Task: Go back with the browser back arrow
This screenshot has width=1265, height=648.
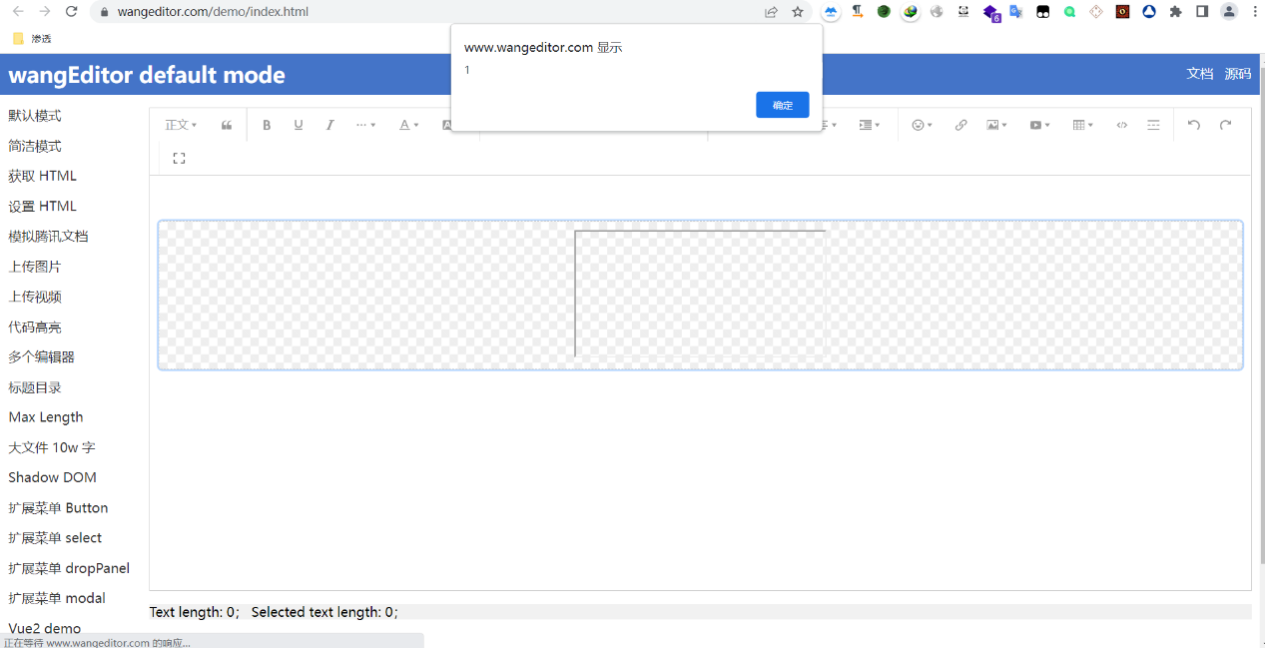Action: coord(18,12)
